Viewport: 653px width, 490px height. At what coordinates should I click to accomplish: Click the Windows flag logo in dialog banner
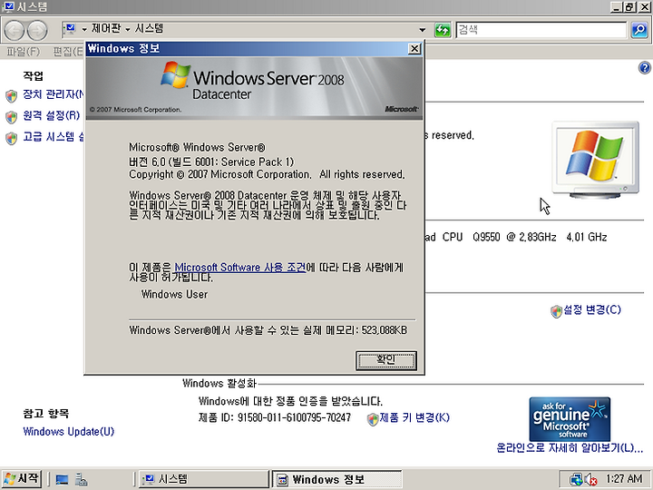pyautogui.click(x=175, y=75)
